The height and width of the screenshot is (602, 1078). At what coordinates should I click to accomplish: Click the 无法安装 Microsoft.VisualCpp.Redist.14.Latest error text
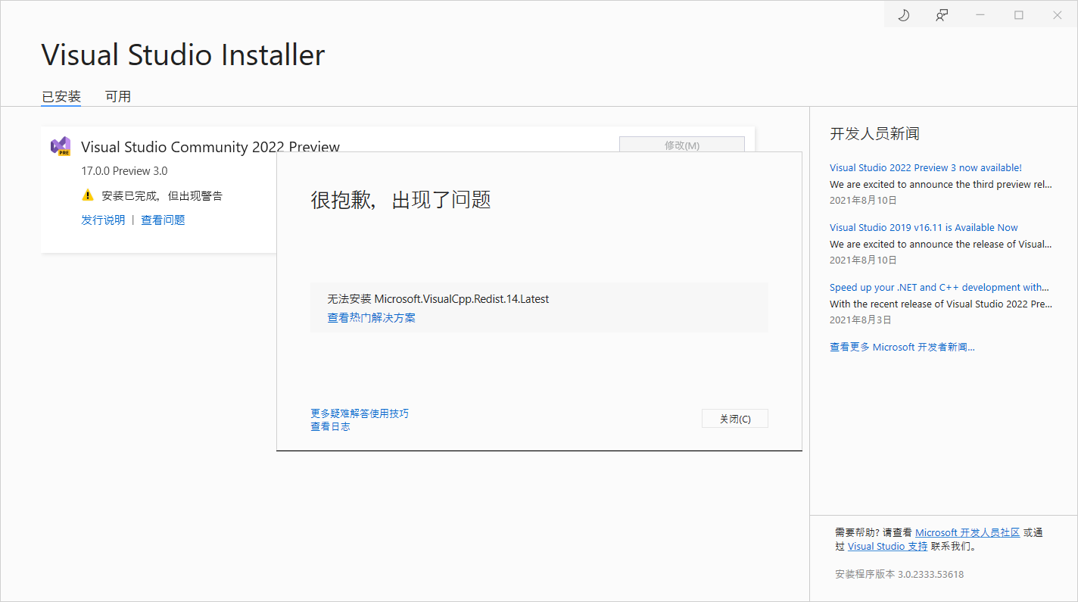click(x=438, y=299)
